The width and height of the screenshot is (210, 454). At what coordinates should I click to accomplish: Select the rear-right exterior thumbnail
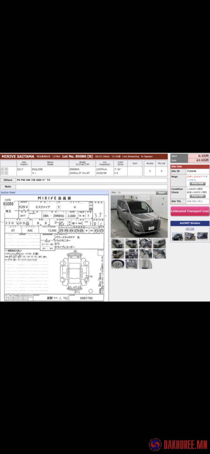[x=118, y=254]
